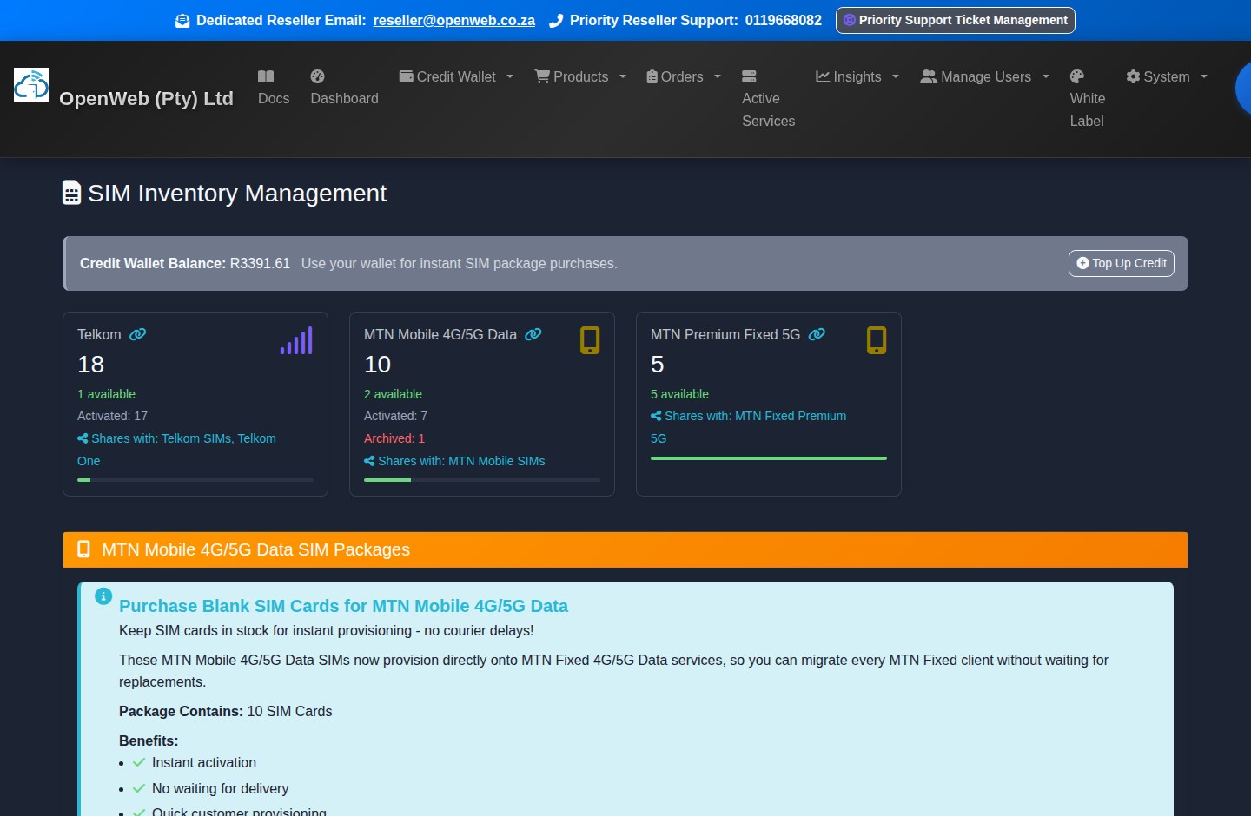Click the Docs book icon

pos(266,76)
